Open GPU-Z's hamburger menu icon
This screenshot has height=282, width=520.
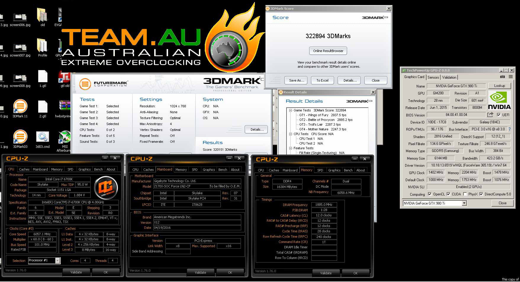tap(511, 77)
